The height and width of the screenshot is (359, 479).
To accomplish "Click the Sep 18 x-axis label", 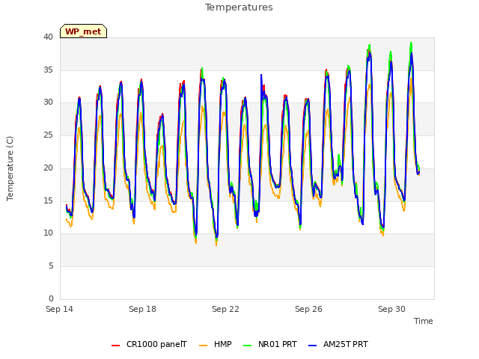I will point(142,309).
